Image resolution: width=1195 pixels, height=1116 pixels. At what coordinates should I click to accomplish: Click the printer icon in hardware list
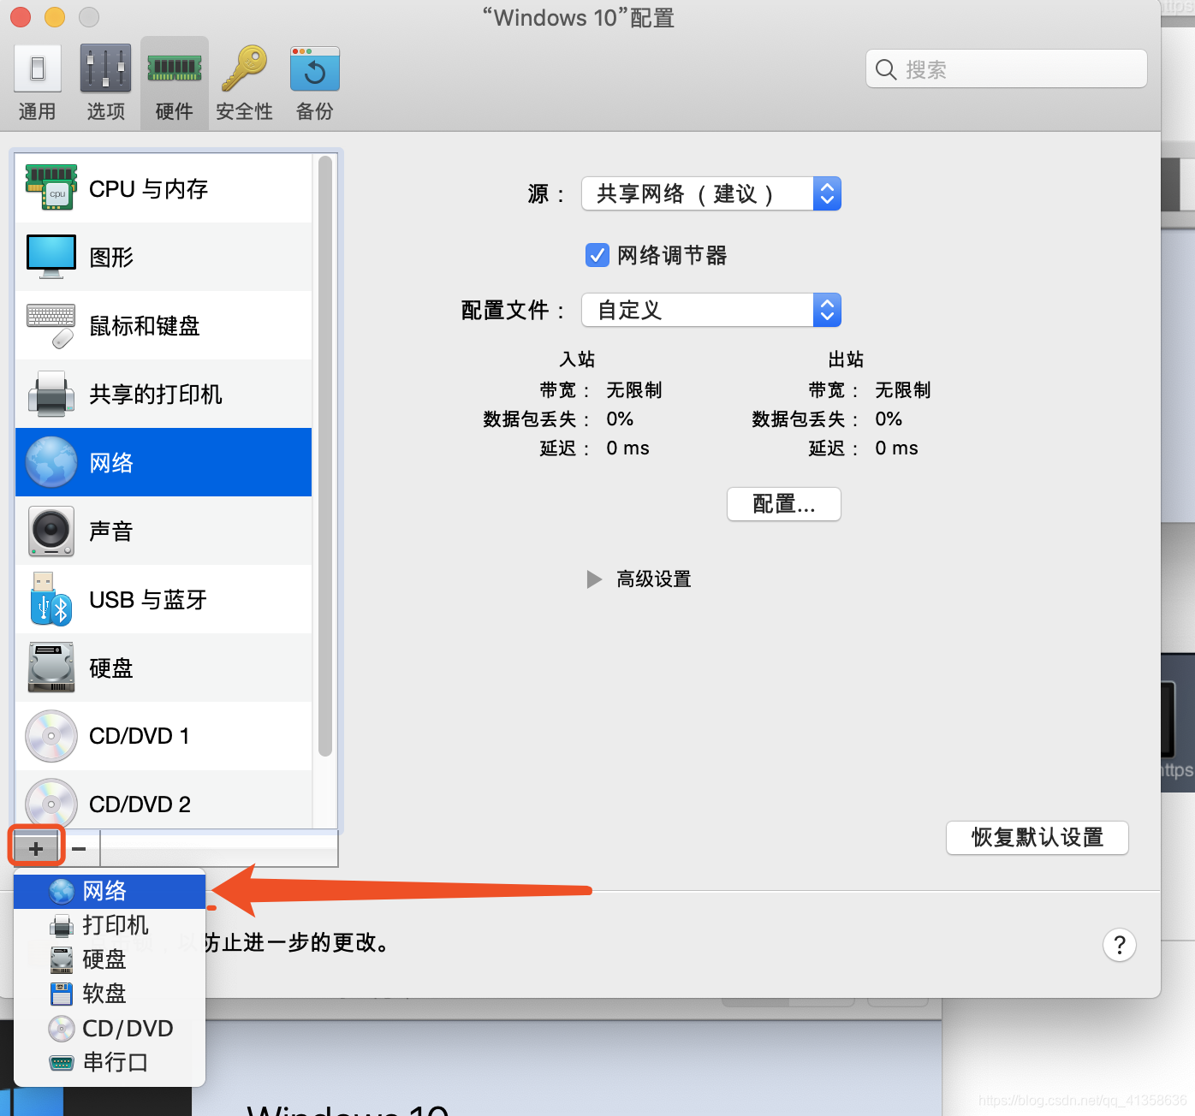point(51,395)
